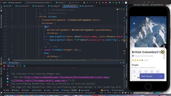Open the Console tab in Run panel
Viewport: 171px width, 96px height.
click(x=11, y=66)
